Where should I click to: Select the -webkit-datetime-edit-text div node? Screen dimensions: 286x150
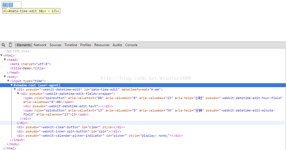click(68, 106)
